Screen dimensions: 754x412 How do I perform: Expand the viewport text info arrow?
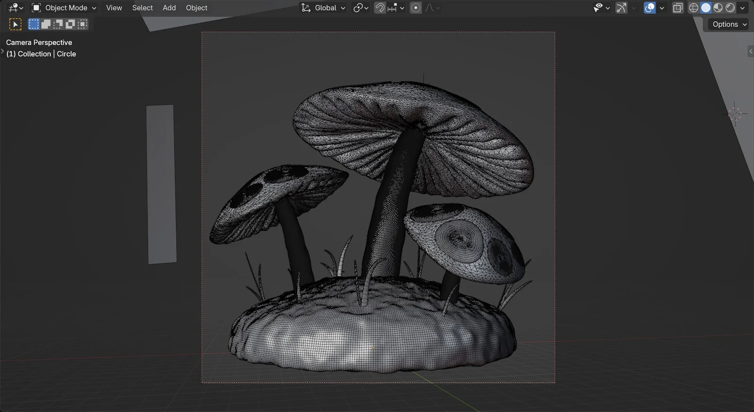pyautogui.click(x=2, y=51)
